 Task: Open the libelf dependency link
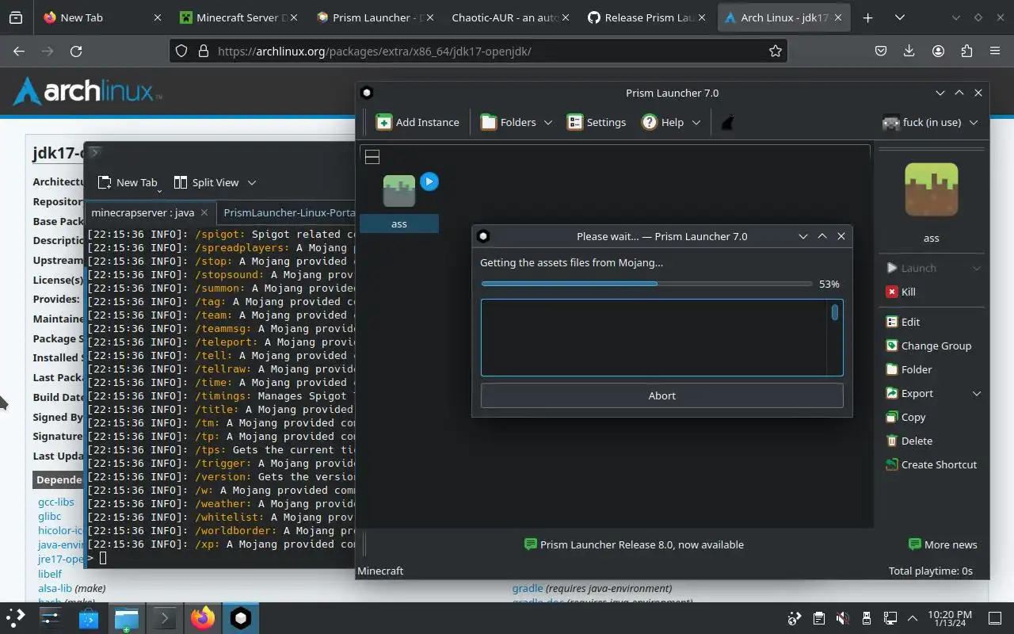[x=50, y=574]
